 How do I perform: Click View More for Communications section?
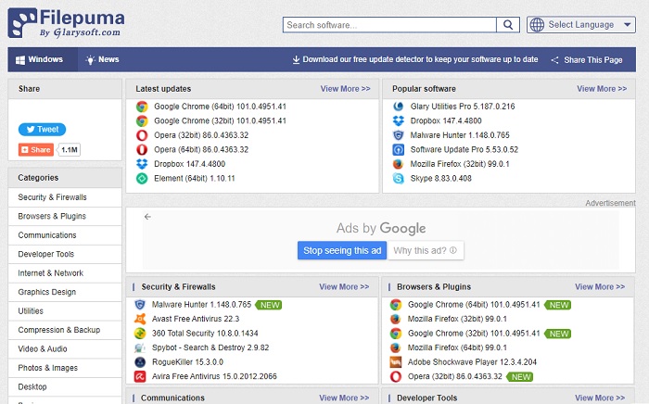click(x=344, y=398)
